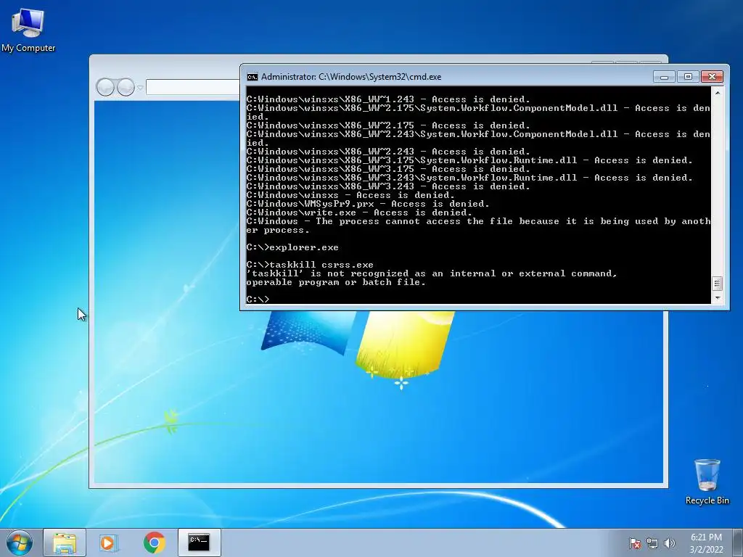Click 'C:\Windows\write.exe - Access is denied.' line
The width and height of the screenshot is (743, 557).
(x=359, y=213)
